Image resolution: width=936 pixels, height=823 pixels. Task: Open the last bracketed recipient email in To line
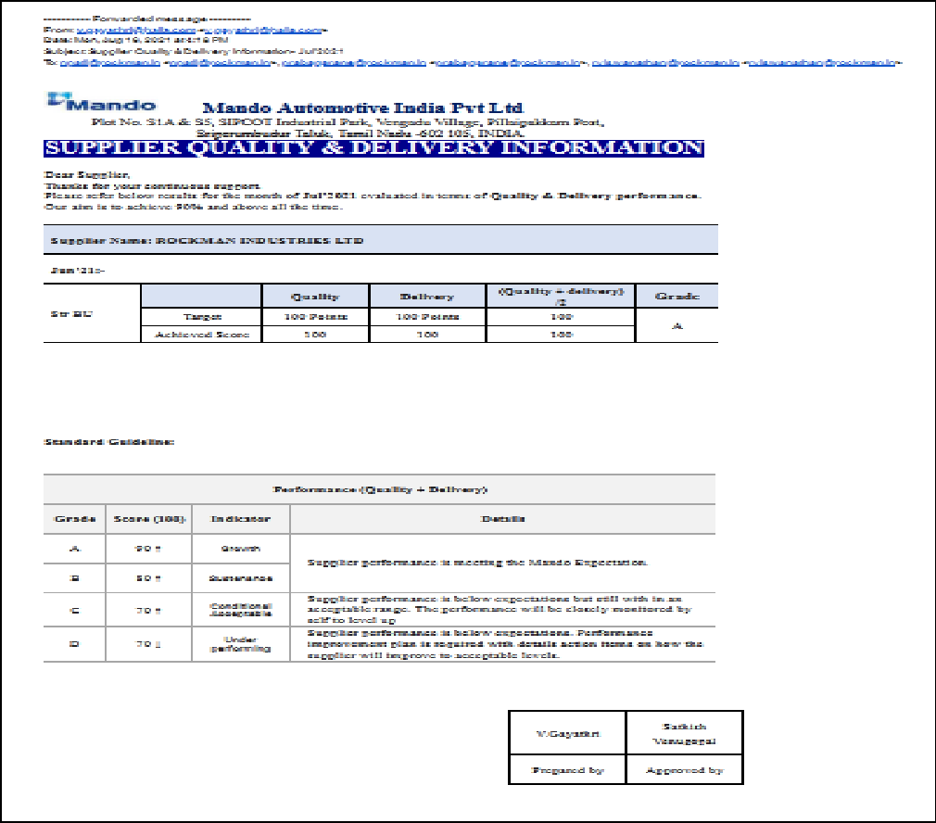tap(822, 62)
